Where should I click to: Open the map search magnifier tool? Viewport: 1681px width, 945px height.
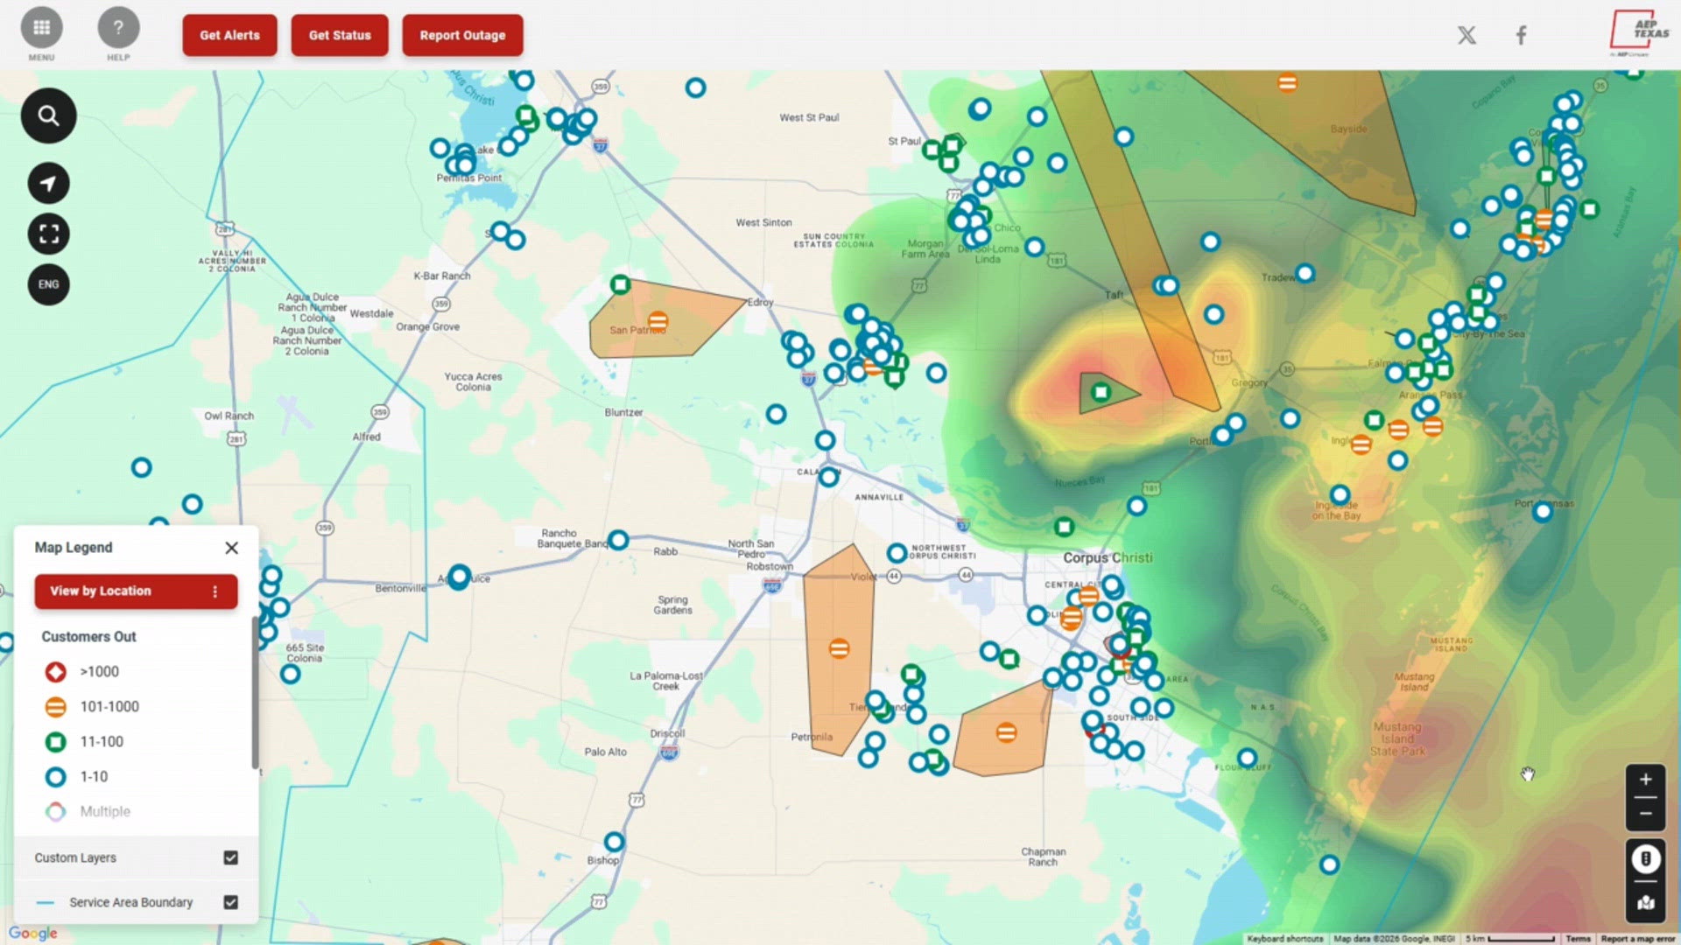[48, 115]
